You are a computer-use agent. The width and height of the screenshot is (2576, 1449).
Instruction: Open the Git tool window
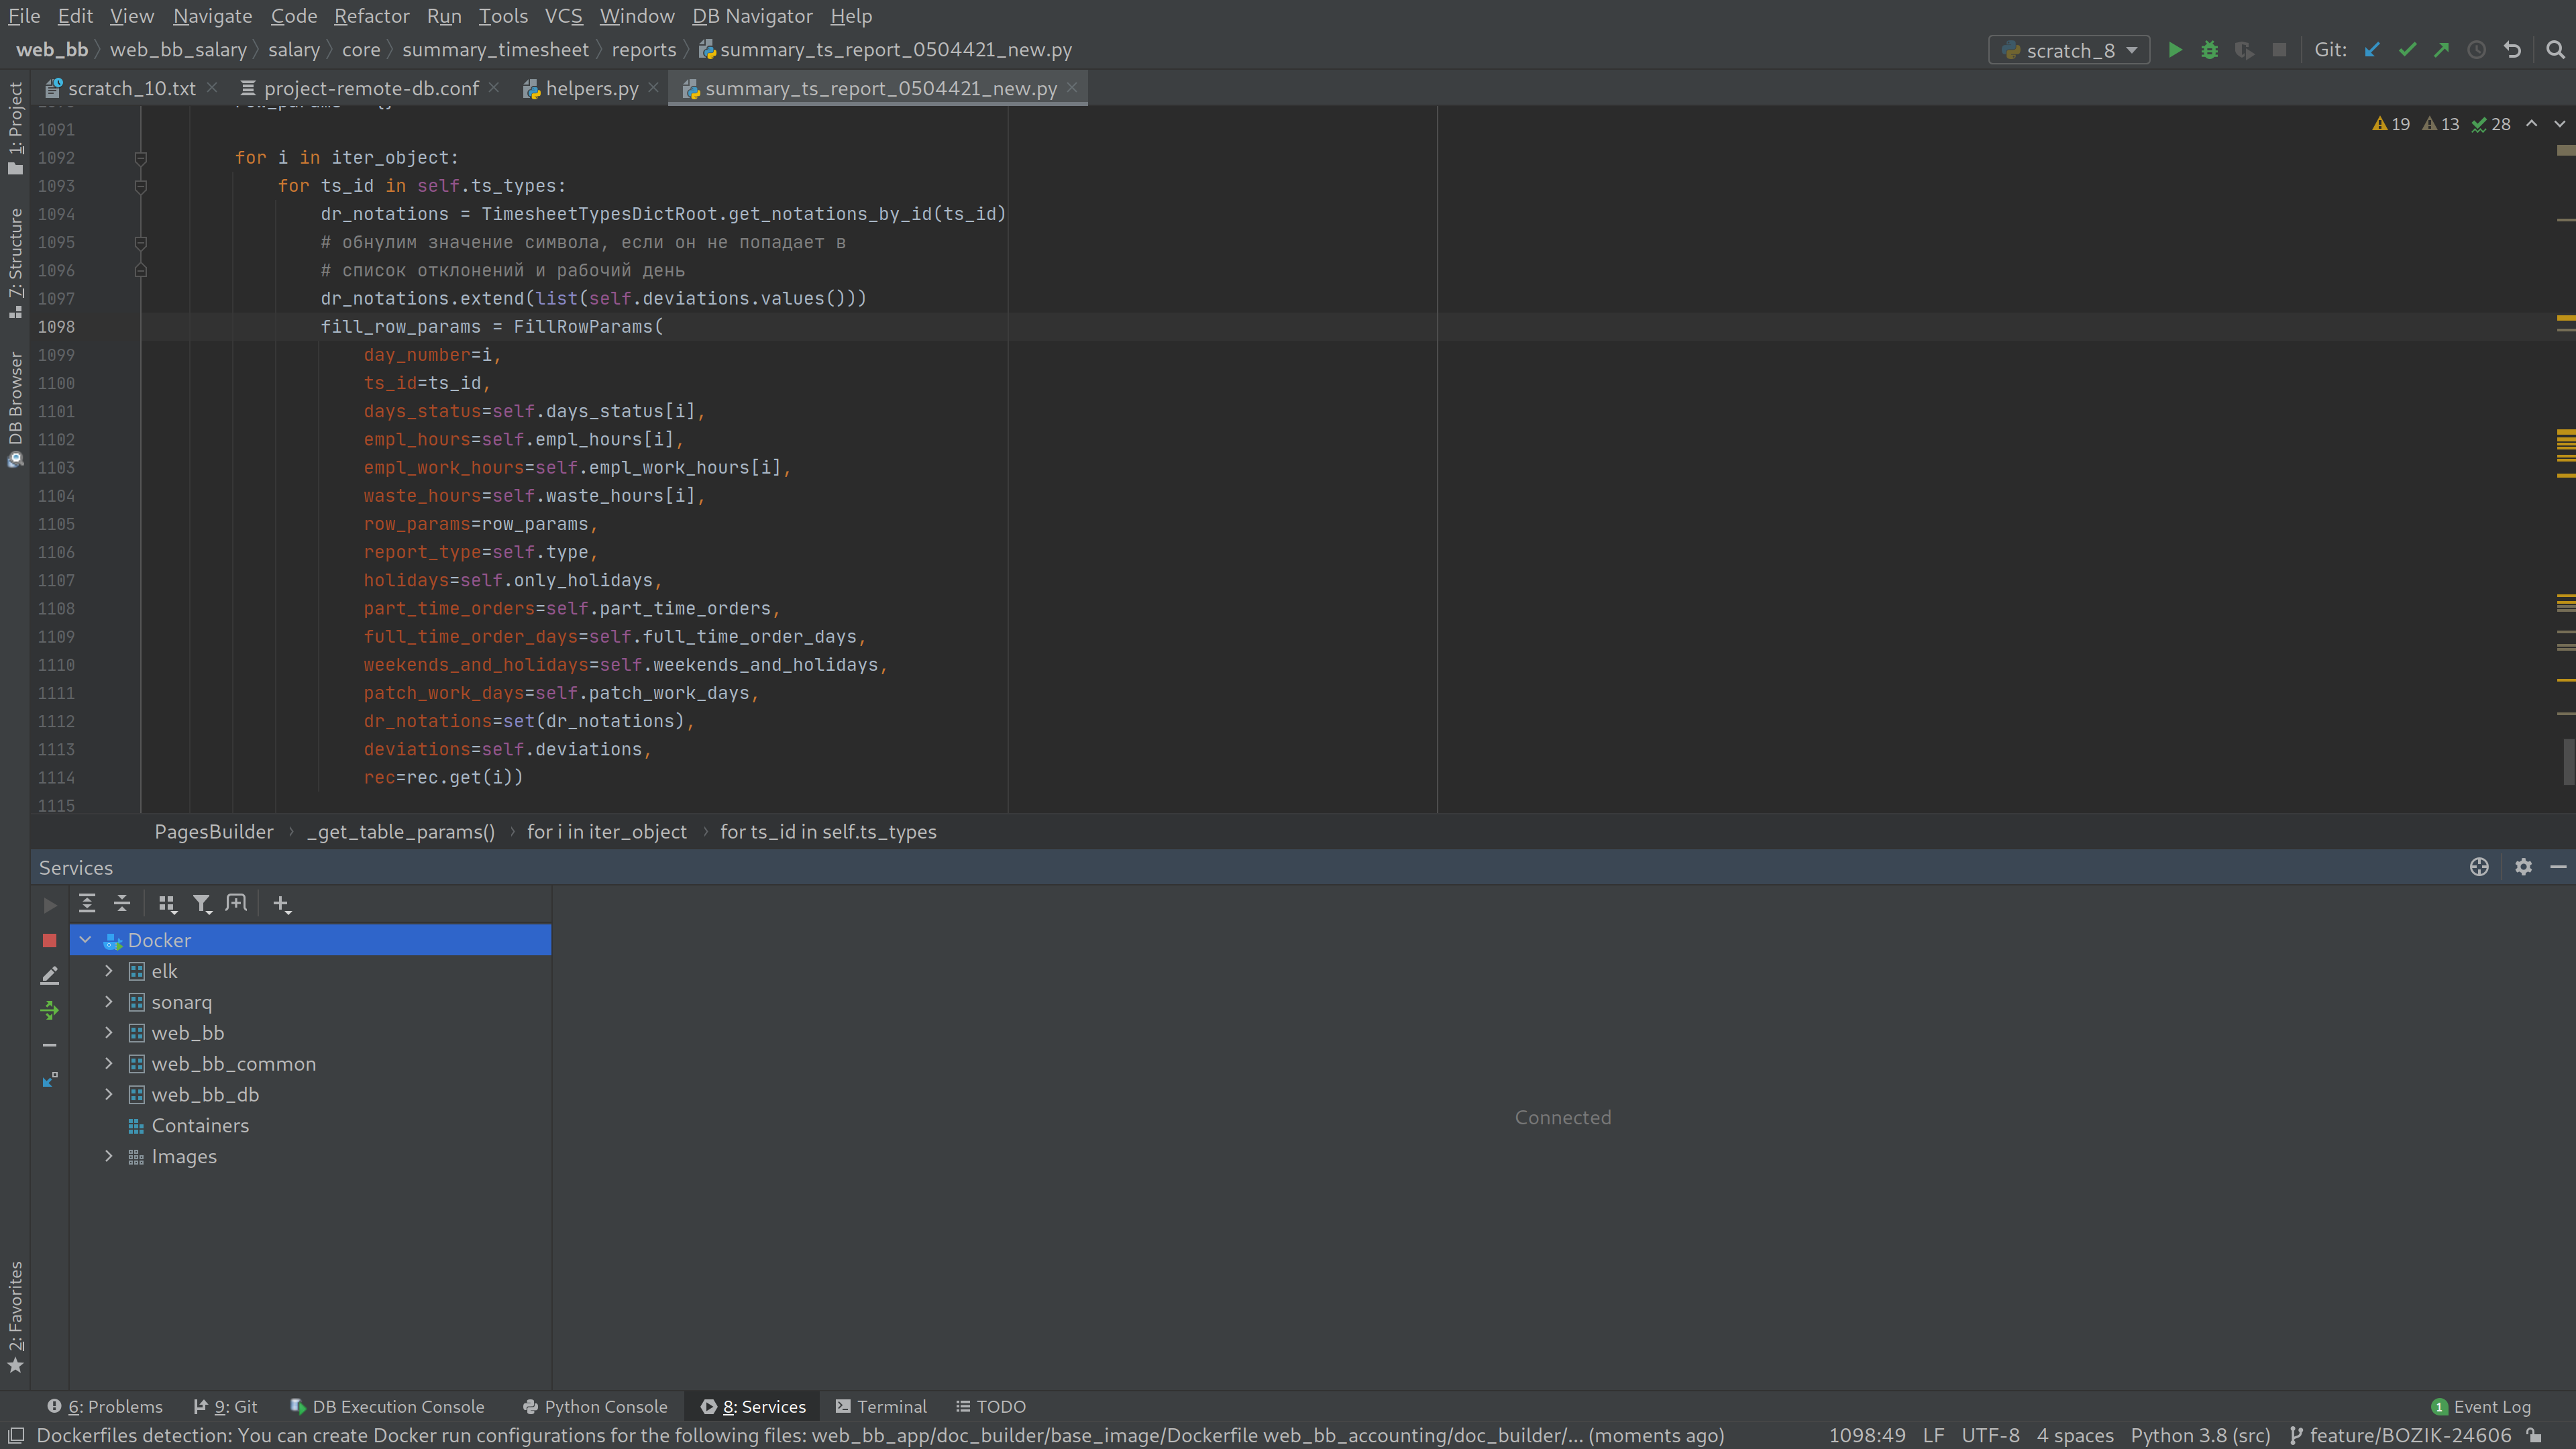click(226, 1407)
